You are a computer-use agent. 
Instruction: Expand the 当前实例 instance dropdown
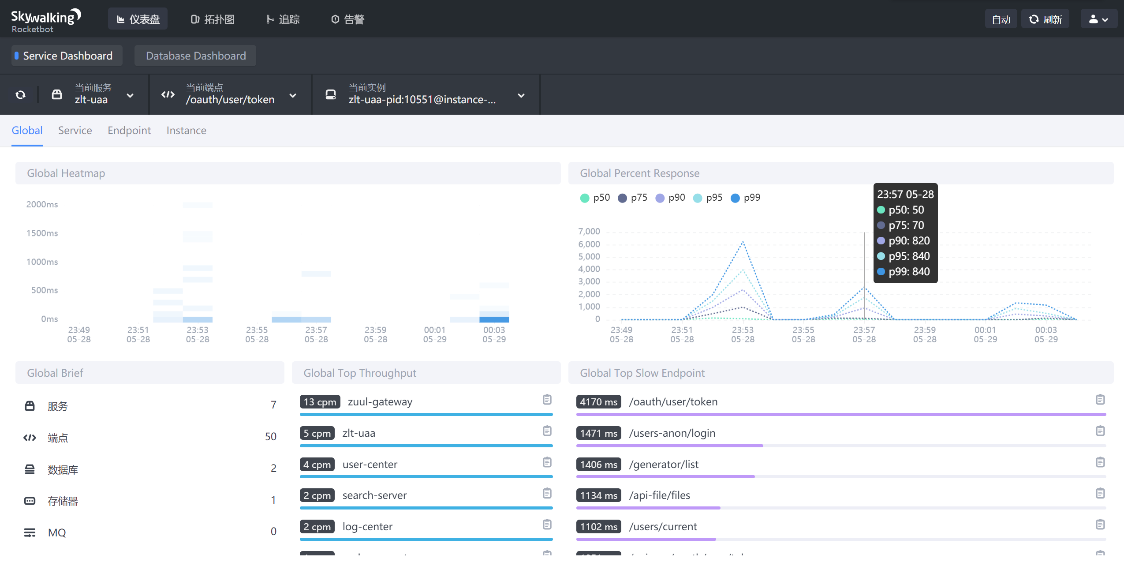521,95
